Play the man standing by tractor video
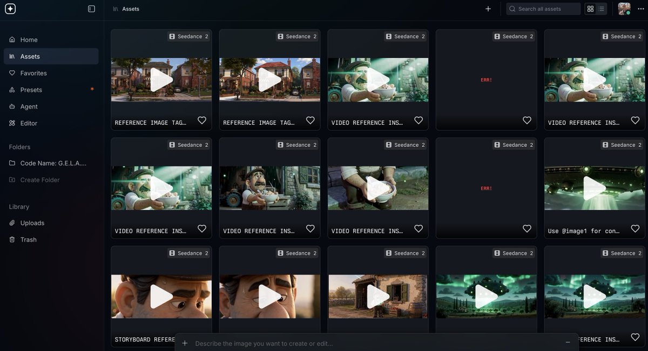The image size is (648, 351). [x=269, y=188]
